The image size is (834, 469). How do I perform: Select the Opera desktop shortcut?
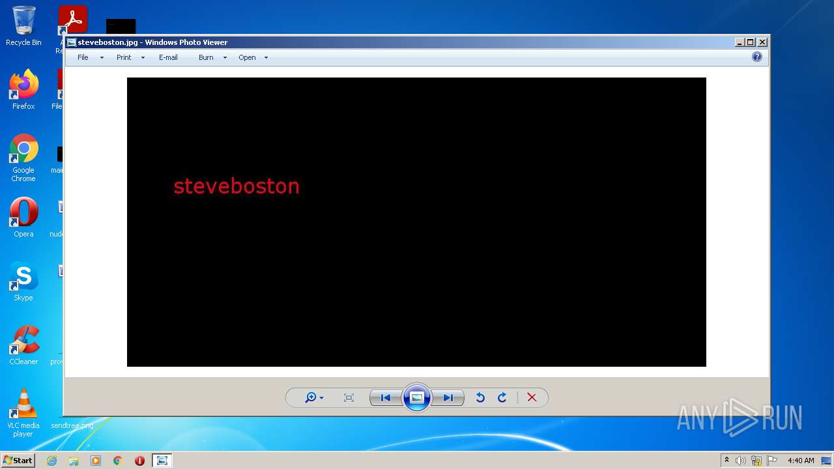coord(23,217)
